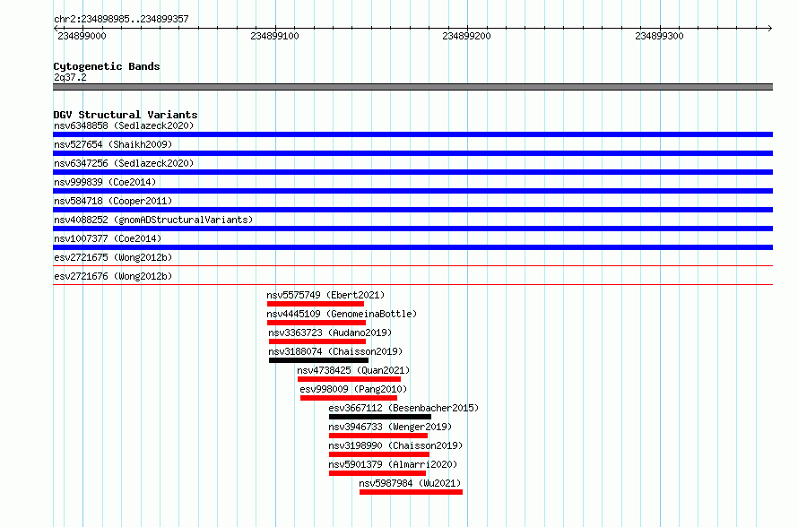Screen dimensions: 798x527
Task: Click the thin red line under esv2721675
Action: (x=412, y=265)
